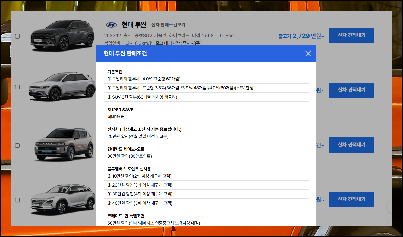Select the SUV 0원 할부 line

[x=142, y=97]
